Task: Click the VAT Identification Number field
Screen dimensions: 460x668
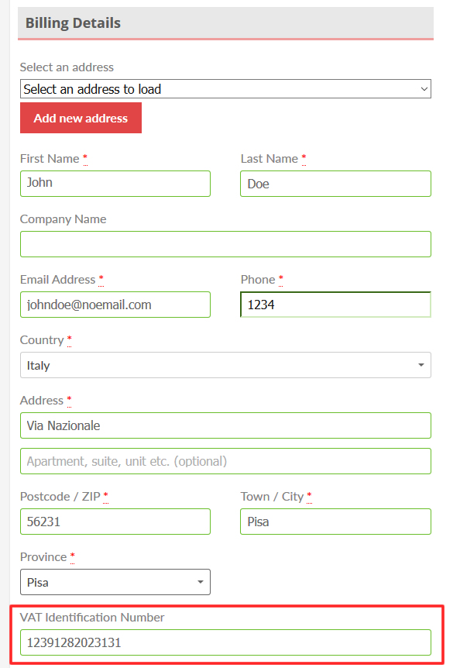Action: click(x=225, y=642)
